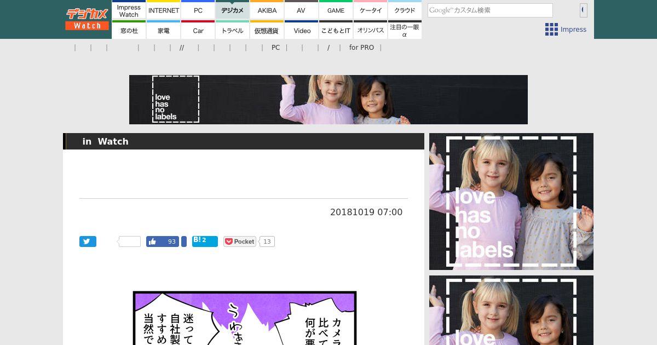This screenshot has height=345, width=657.
Task: Click the lower sidebar love has no labels ad
Action: (x=511, y=310)
